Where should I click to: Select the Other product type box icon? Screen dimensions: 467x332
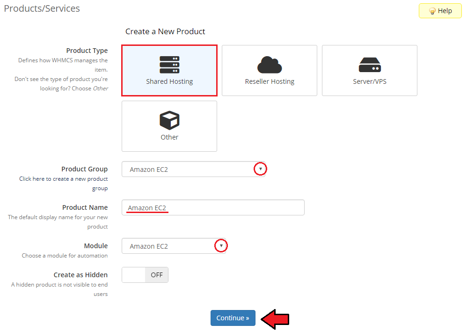169,120
